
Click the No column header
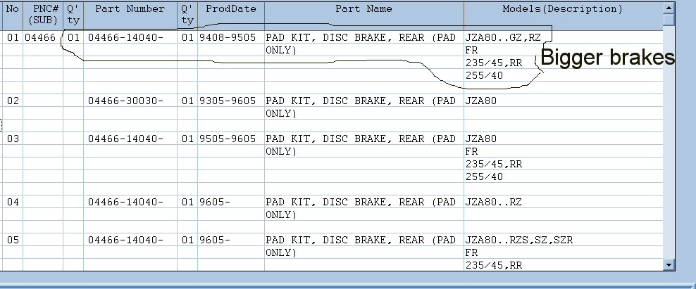13,15
